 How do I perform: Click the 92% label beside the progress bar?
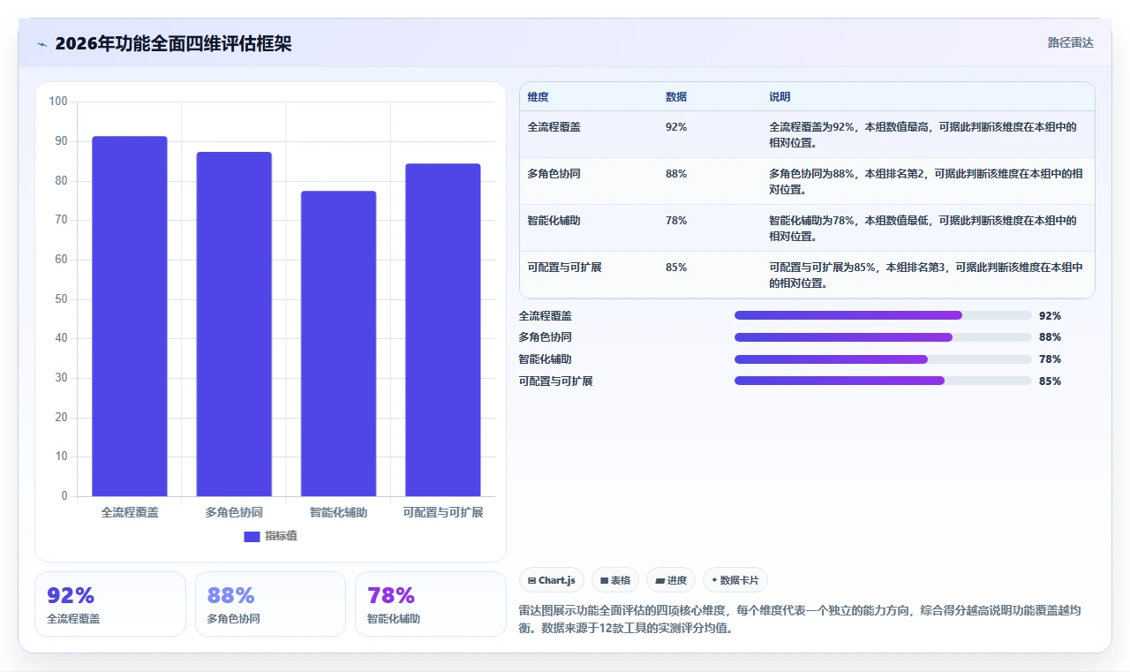click(1050, 316)
